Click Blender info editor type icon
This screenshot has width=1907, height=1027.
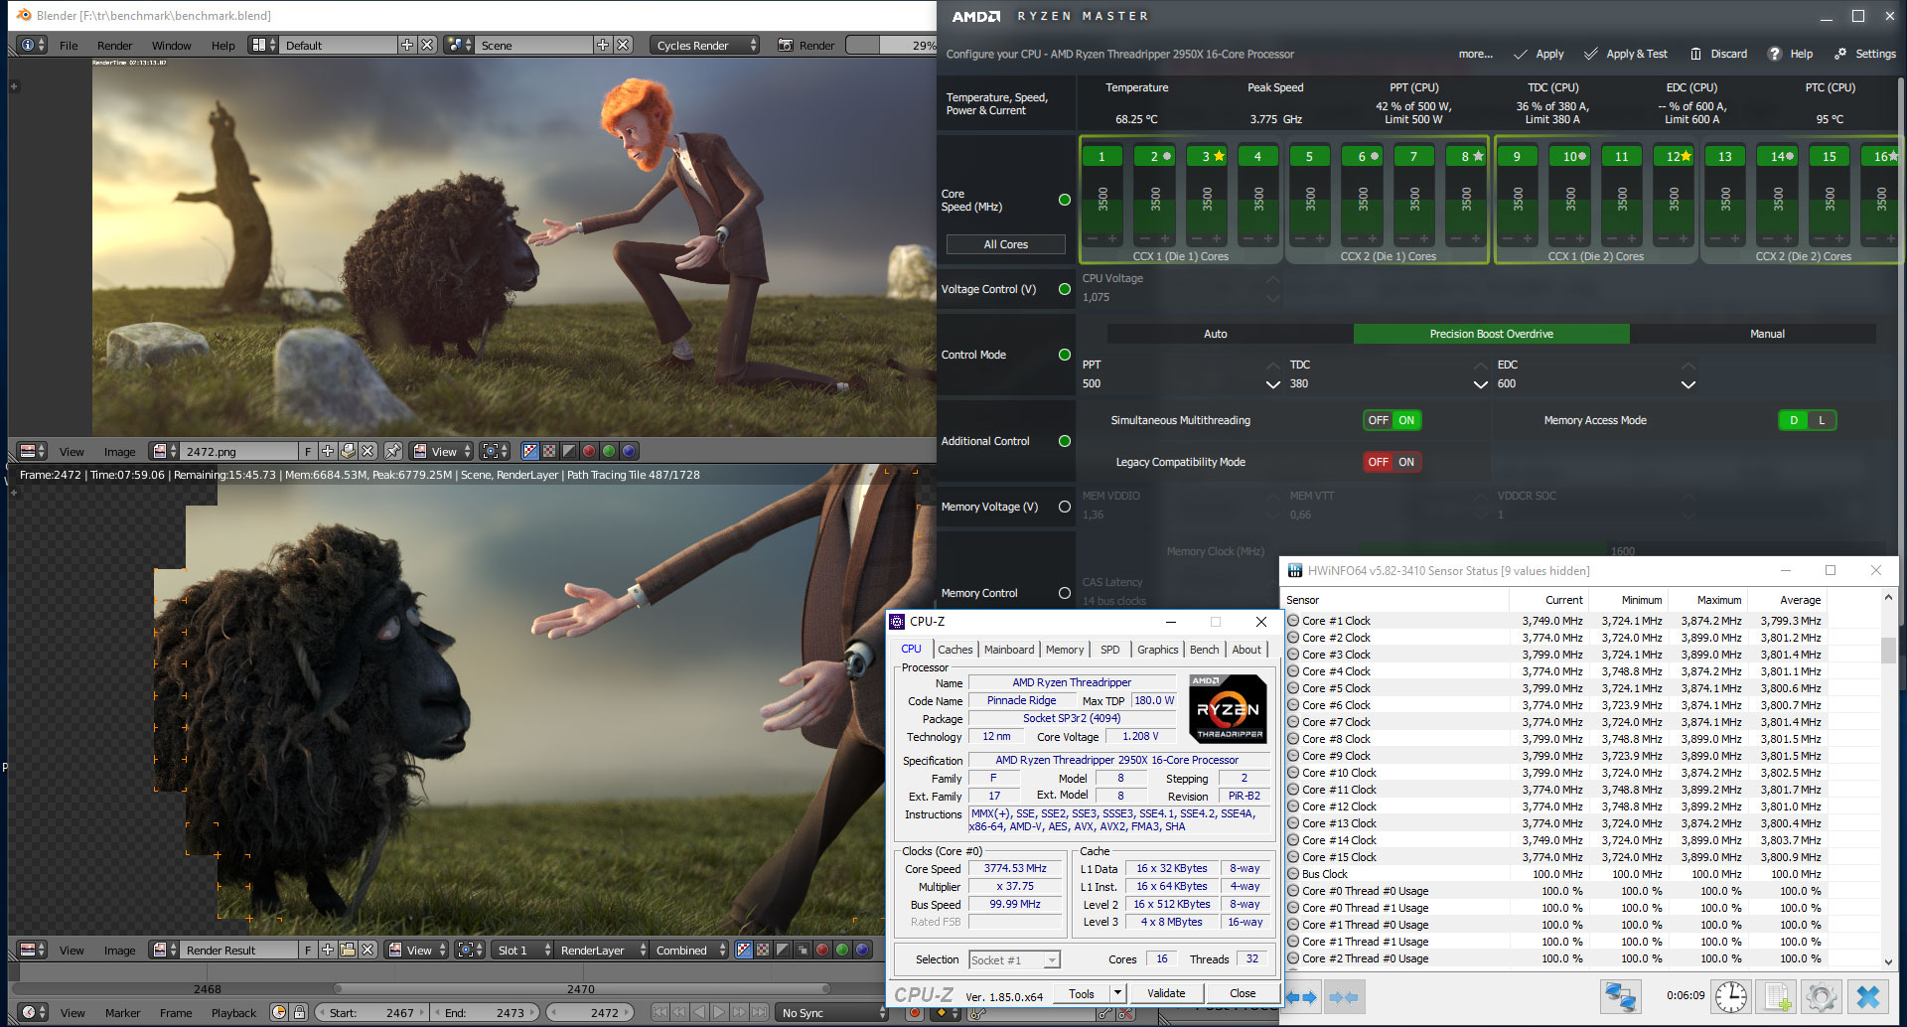pyautogui.click(x=33, y=45)
